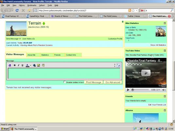Viewport: 175px width, 131px height.
Task: Click the editor size stepper arrows
Action: click(x=114, y=65)
